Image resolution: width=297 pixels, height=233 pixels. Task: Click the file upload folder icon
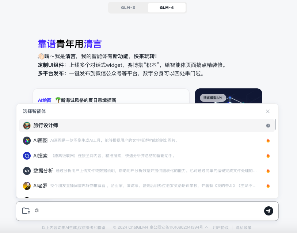[x=26, y=211]
